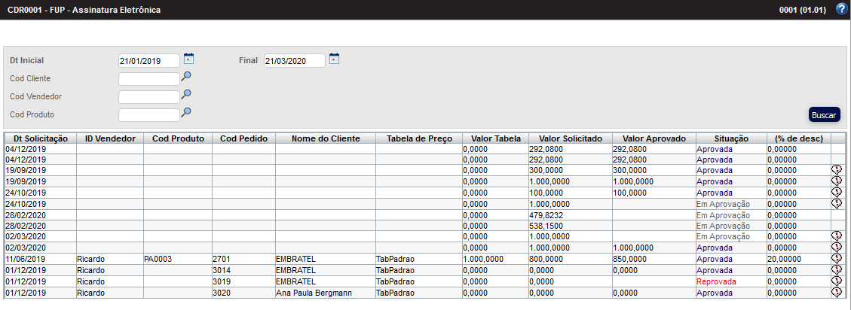The image size is (851, 310).
Task: Click the Dt Solicitação column header
Action: coord(41,138)
